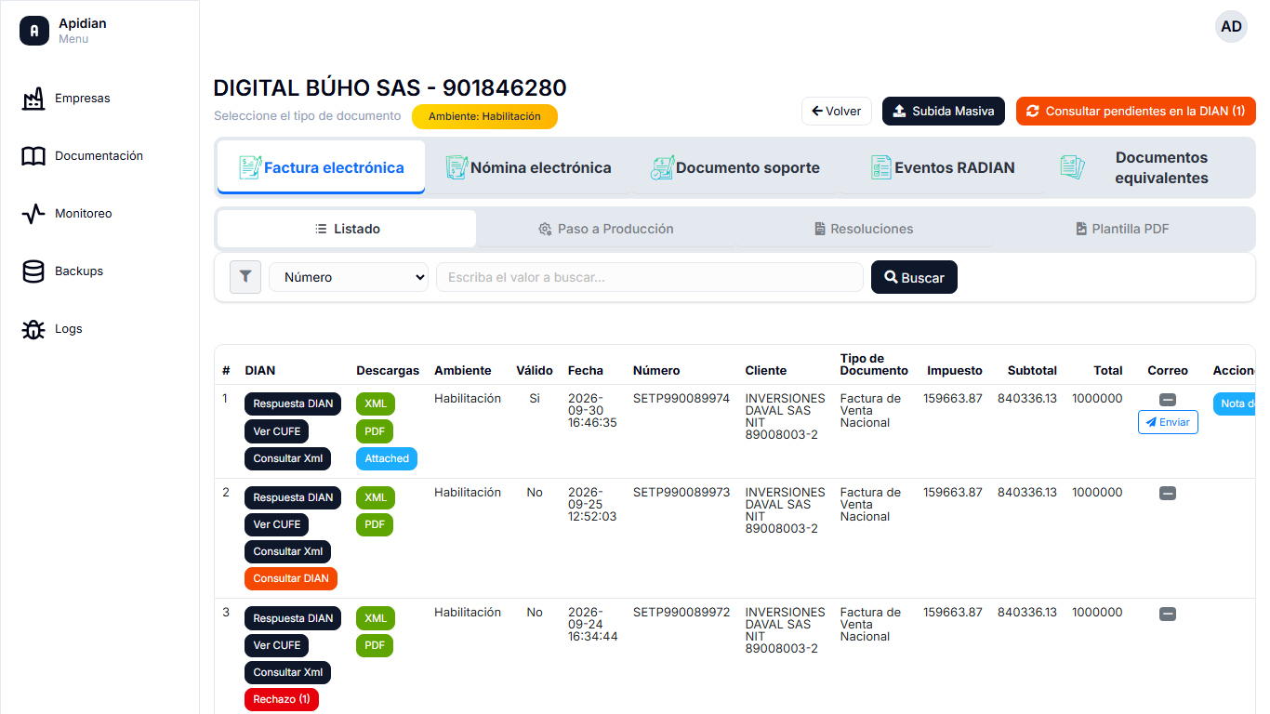Click Consultar pendientes en la DIAN
The height and width of the screenshot is (714, 1270).
click(x=1136, y=111)
